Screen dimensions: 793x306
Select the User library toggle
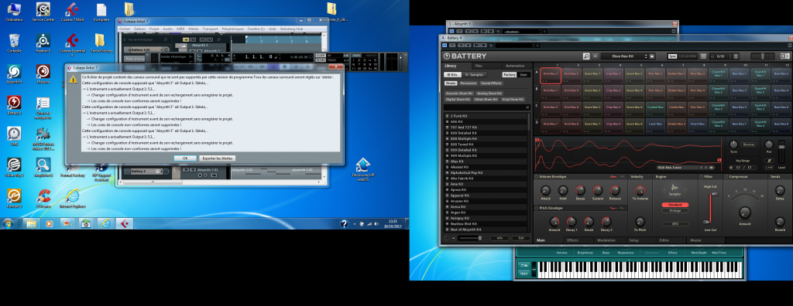point(523,74)
